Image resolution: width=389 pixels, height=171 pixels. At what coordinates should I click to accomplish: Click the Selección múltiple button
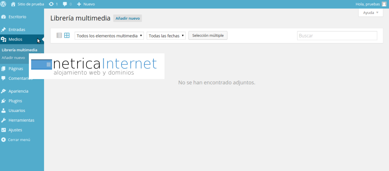[208, 35]
